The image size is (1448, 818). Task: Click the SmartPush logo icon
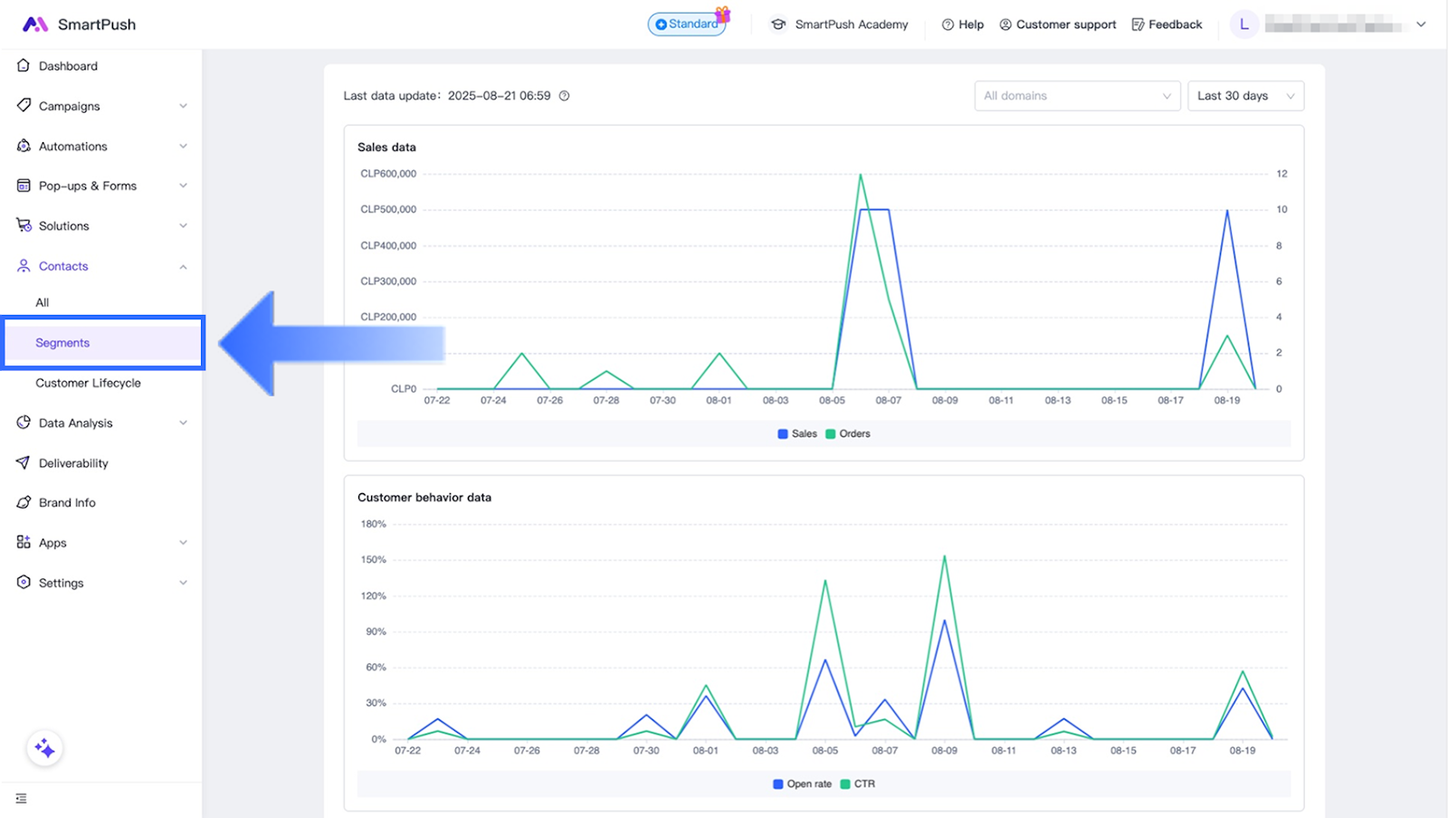coord(34,24)
